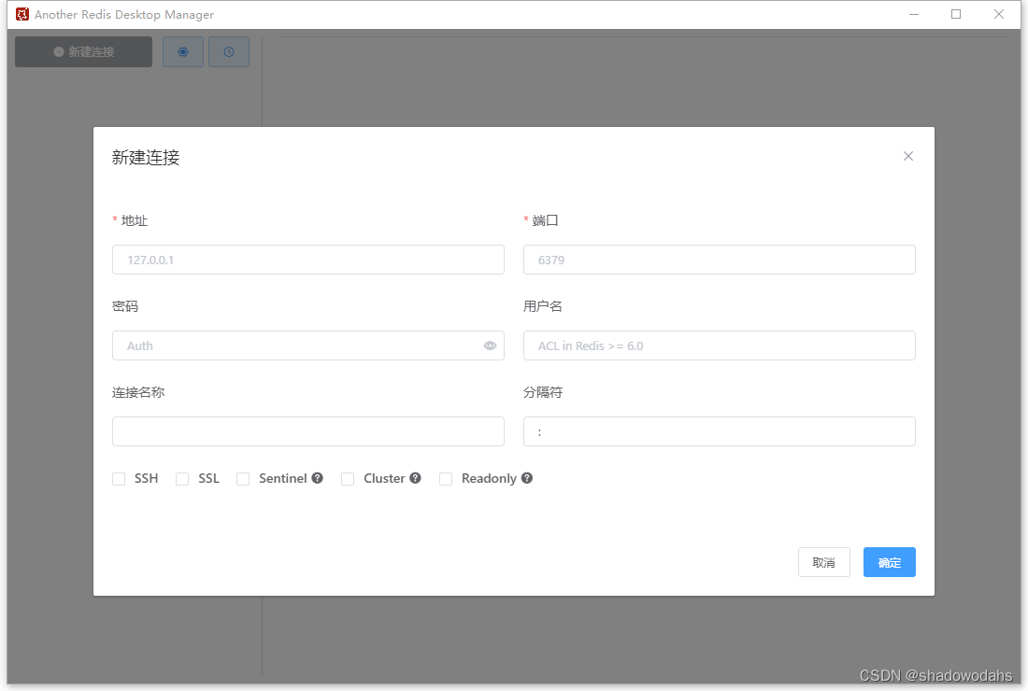The width and height of the screenshot is (1028, 691).
Task: Click the Another Redis Desktop Manager app icon
Action: [22, 14]
